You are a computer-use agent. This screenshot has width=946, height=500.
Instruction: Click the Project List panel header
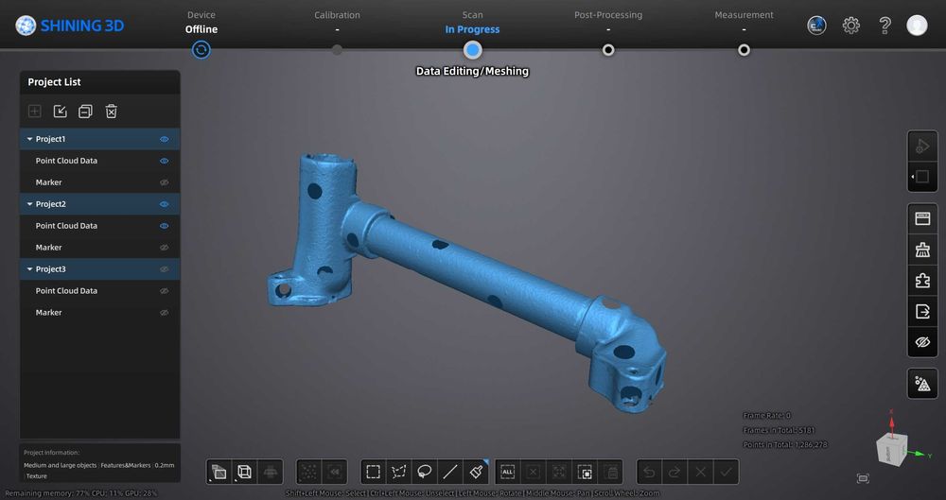(100, 82)
